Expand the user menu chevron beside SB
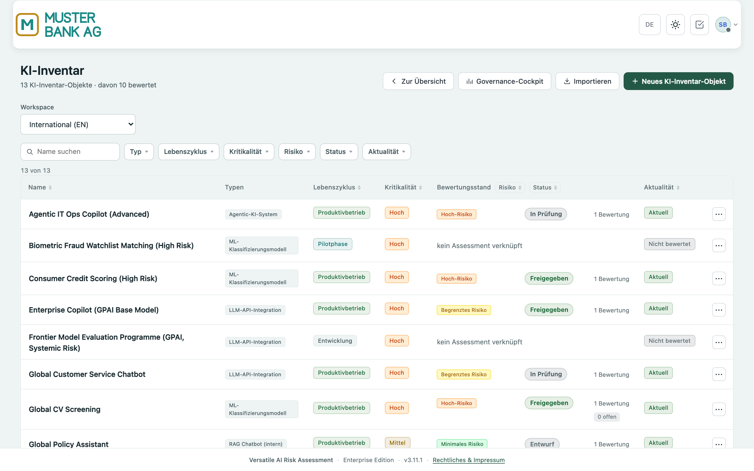Image resolution: width=754 pixels, height=471 pixels. [x=736, y=25]
